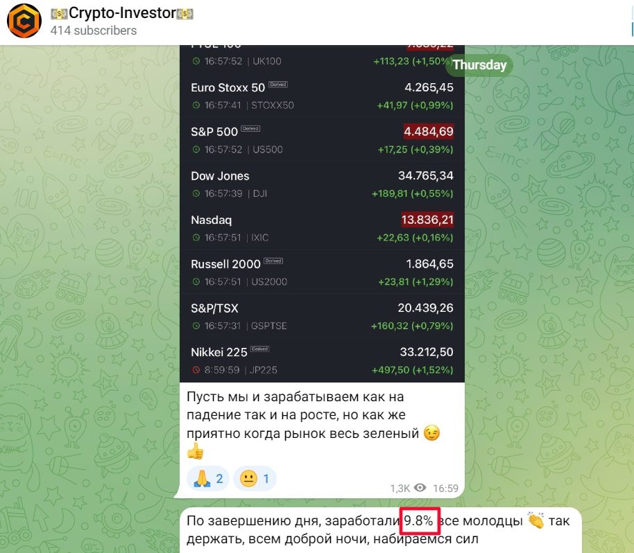Viewport: 634px width, 553px height.
Task: Click the highlighted 9.8% text
Action: (x=419, y=521)
